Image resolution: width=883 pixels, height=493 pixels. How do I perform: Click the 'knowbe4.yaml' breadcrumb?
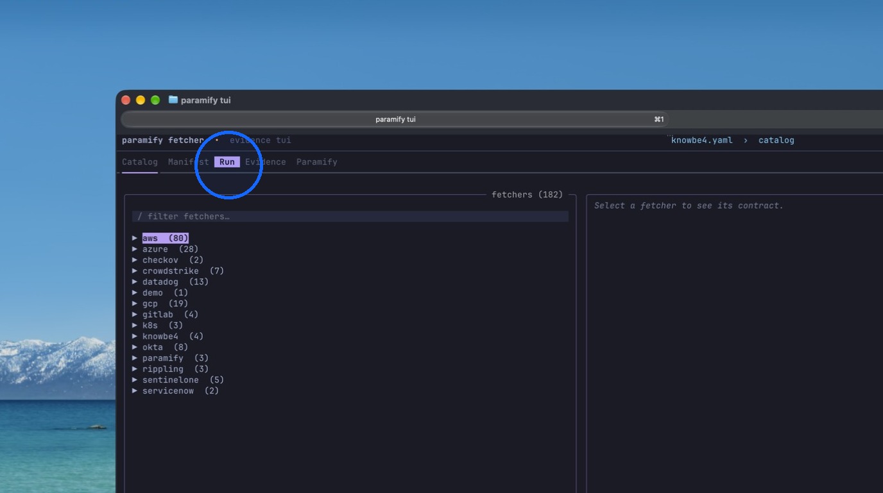702,140
